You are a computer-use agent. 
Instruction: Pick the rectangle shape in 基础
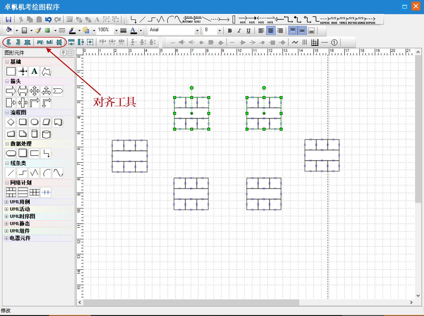coord(11,71)
